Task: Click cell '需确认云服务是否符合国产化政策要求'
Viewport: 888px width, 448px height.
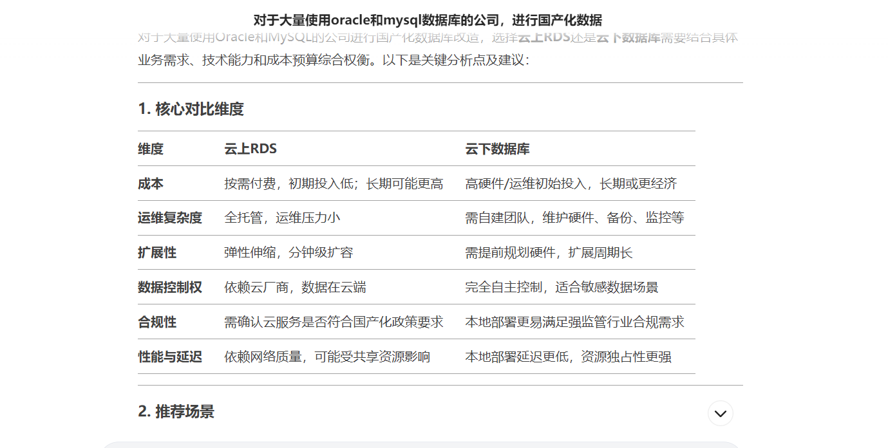Action: (x=334, y=322)
